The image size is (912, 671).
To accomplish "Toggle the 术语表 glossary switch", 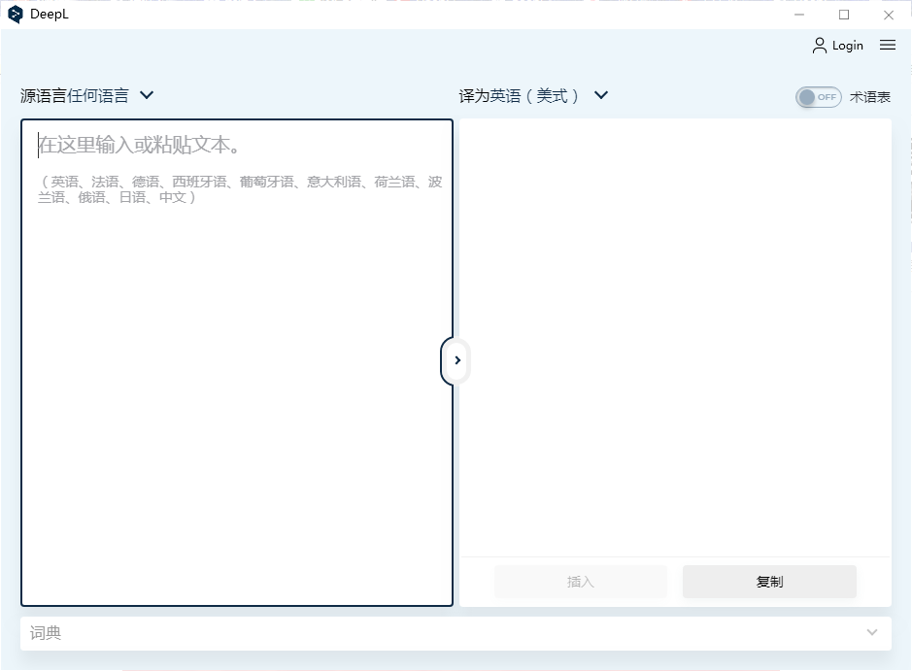I will (819, 97).
